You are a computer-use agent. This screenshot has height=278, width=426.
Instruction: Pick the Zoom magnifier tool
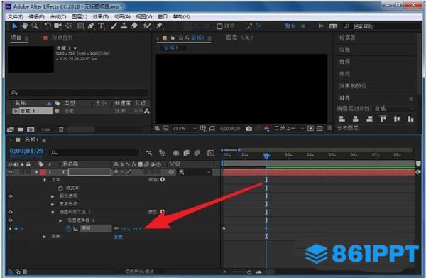click(35, 26)
